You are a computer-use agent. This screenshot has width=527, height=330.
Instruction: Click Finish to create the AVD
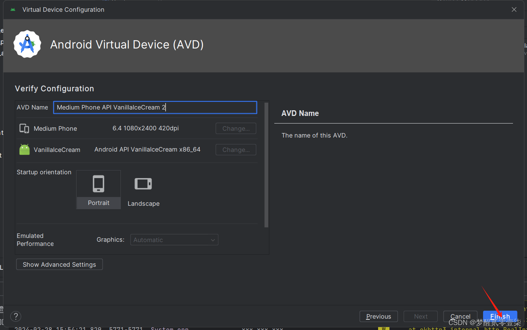(500, 316)
